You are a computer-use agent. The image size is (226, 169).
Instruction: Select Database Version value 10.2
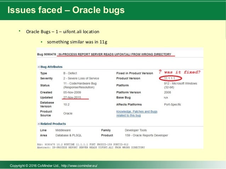pyautogui.click(x=66, y=104)
